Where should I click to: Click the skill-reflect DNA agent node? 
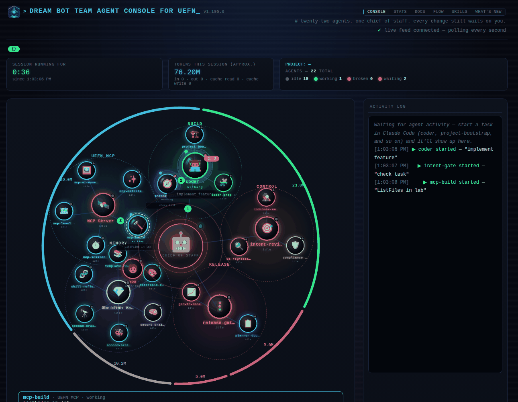[x=84, y=275]
